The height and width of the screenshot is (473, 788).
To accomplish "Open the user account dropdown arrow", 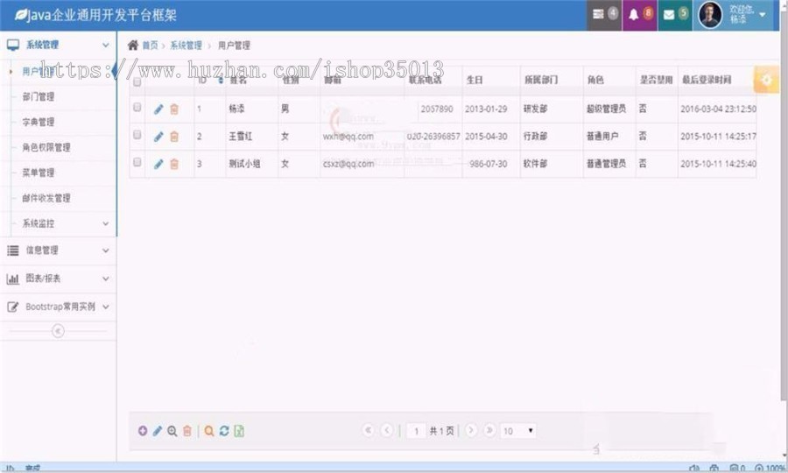I will 763,15.
